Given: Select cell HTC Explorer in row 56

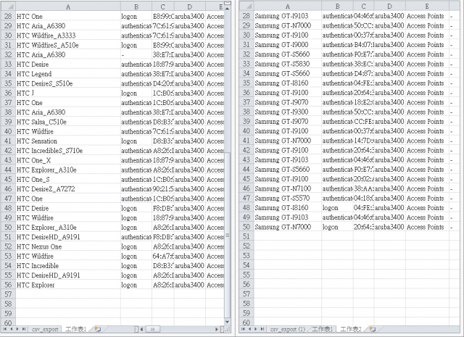Looking at the screenshot, I should [68, 285].
